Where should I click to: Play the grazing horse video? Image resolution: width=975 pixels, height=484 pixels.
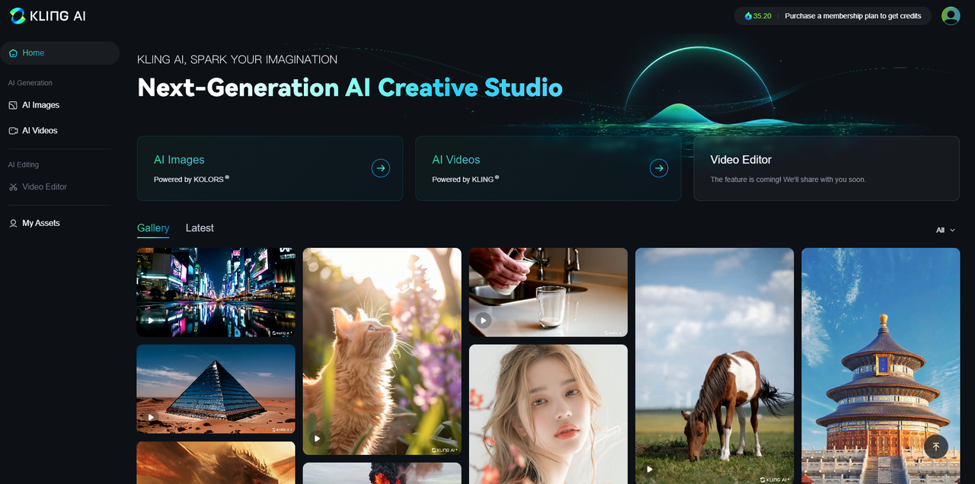pos(650,469)
